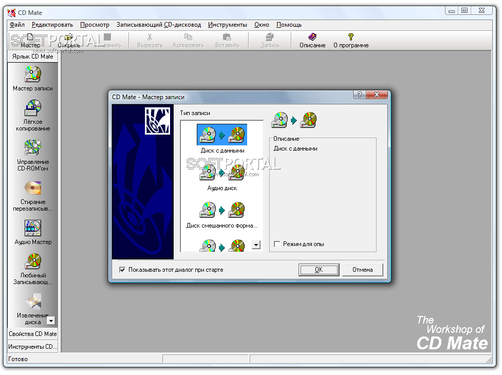
Task: Switch to Свойства CD Mate tab
Action: tap(33, 334)
